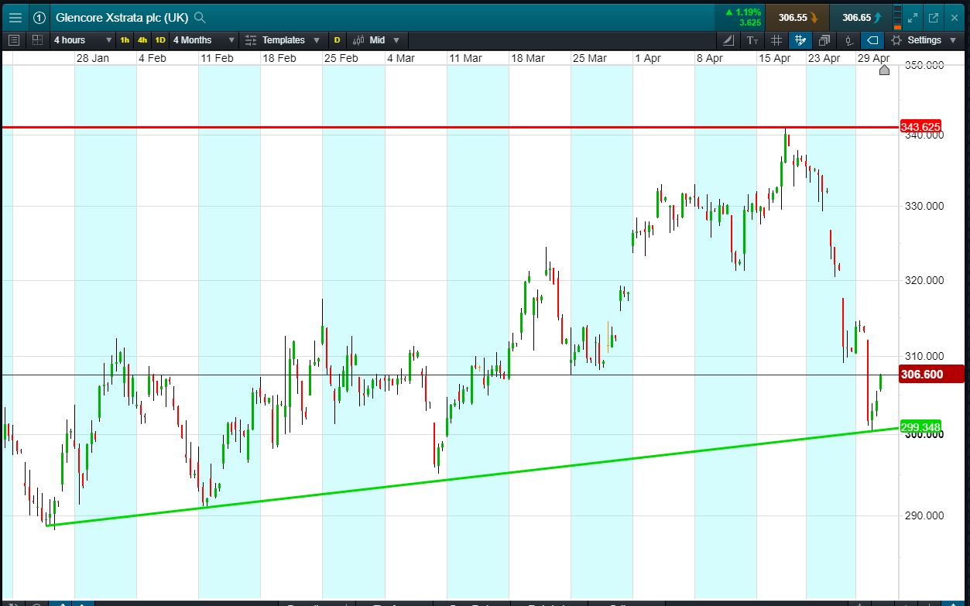Click the grey scroll-to-latest marker
This screenshot has width=970, height=606.
[x=885, y=70]
